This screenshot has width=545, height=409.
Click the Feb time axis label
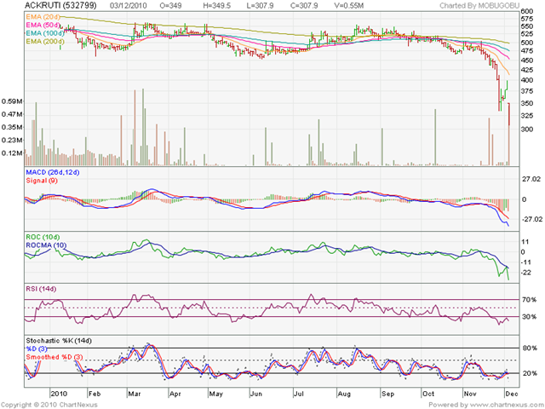point(95,394)
